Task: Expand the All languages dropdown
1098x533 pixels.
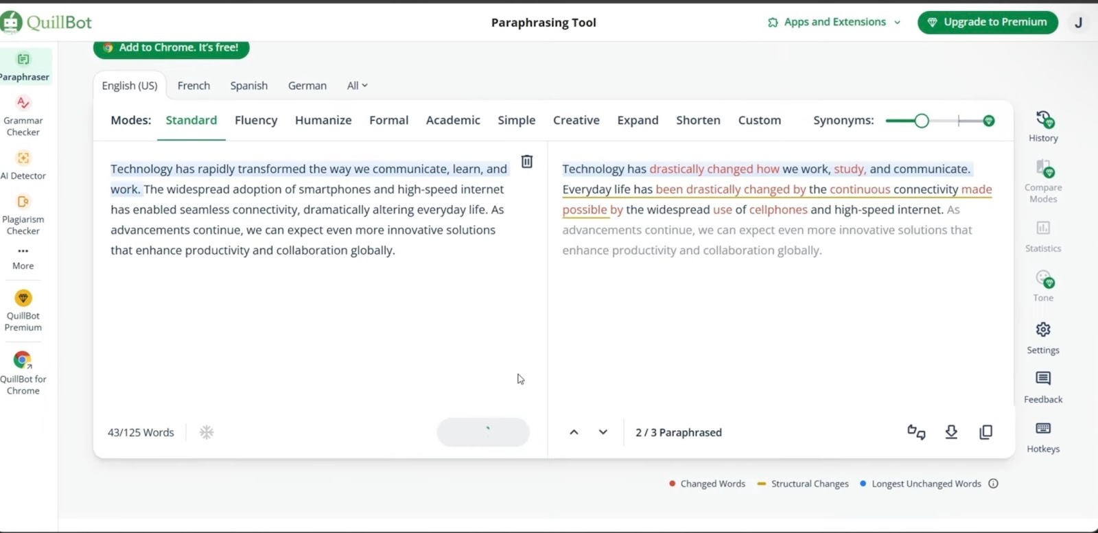Action: pyautogui.click(x=358, y=86)
